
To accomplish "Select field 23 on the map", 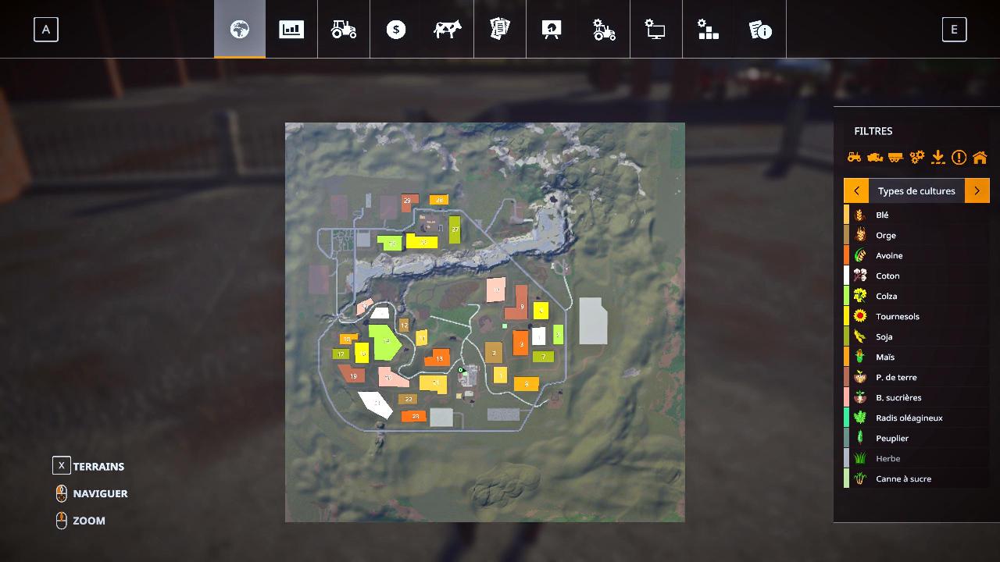I will 413,417.
